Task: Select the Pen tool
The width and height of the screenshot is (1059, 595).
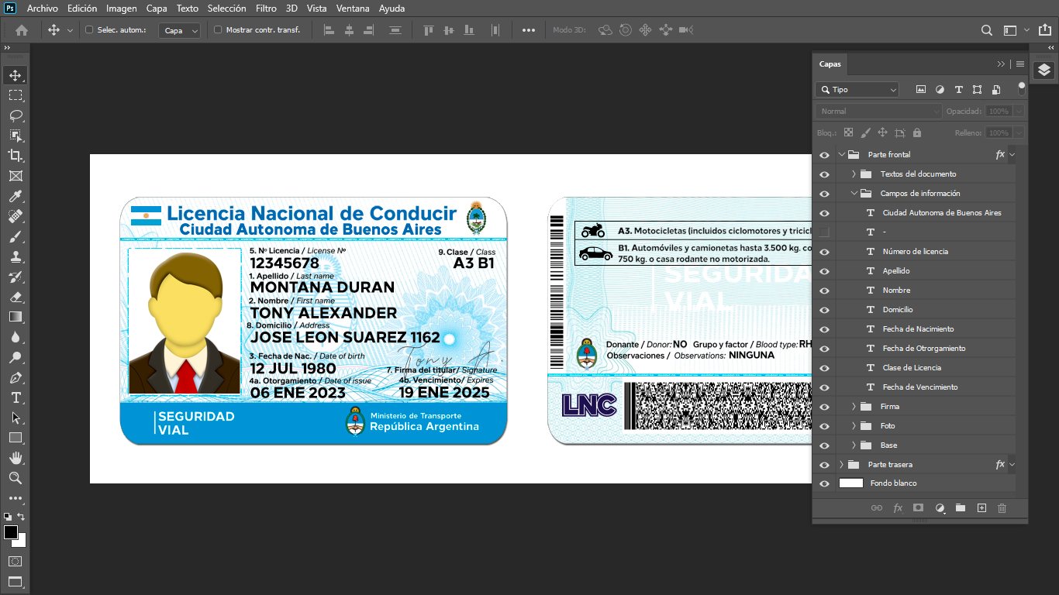Action: tap(16, 377)
